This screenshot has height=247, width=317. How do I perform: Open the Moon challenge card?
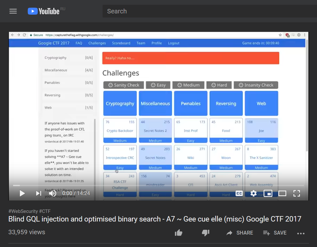click(x=226, y=157)
